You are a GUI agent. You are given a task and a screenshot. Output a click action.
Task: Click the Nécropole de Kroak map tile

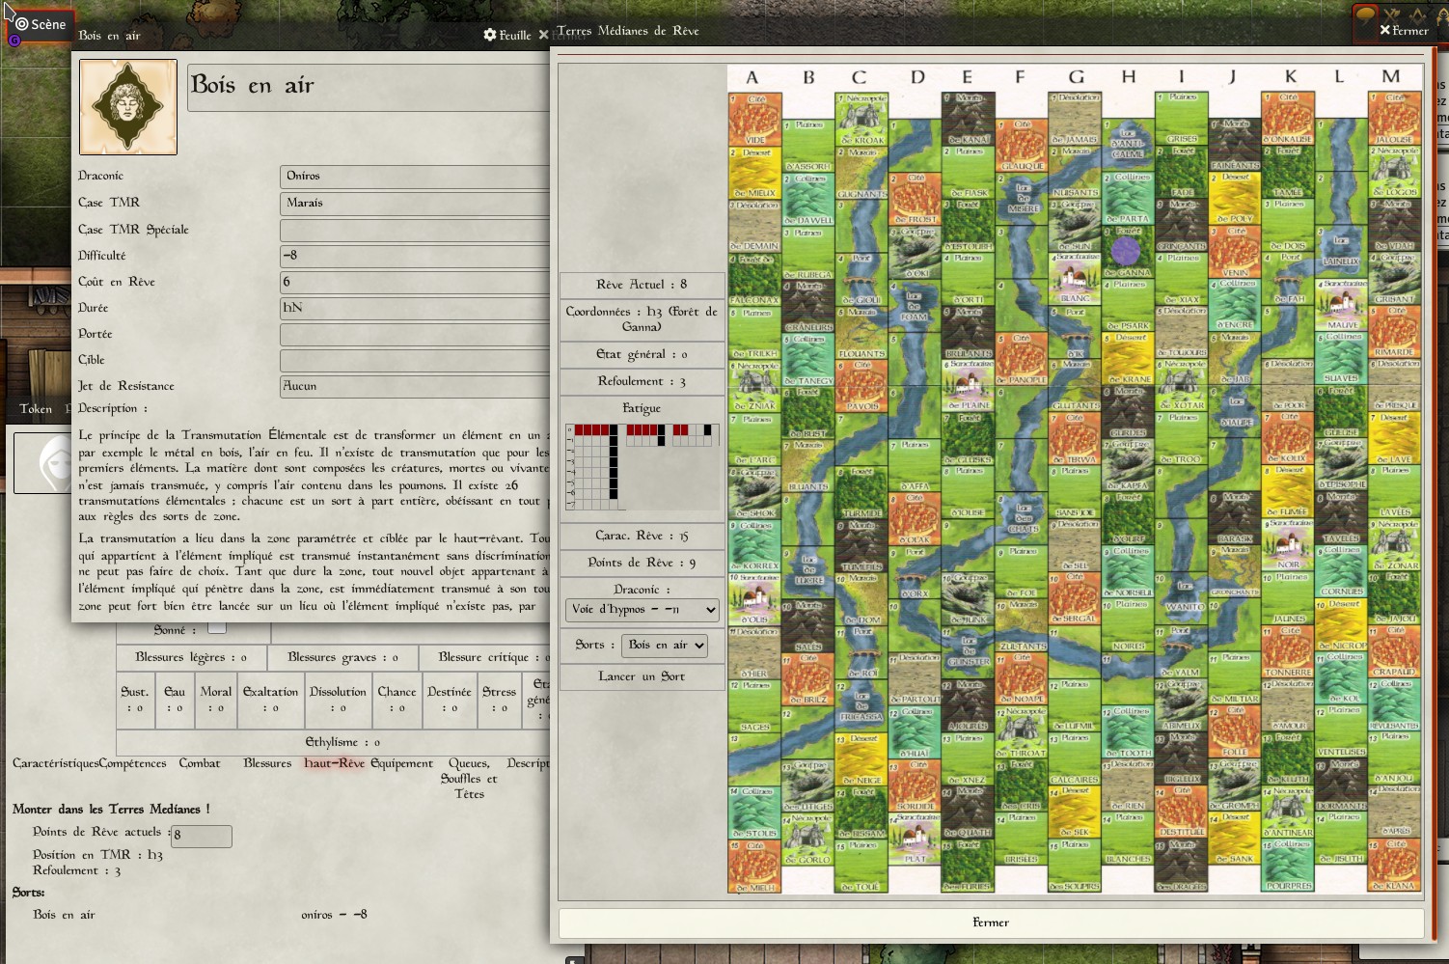861,119
